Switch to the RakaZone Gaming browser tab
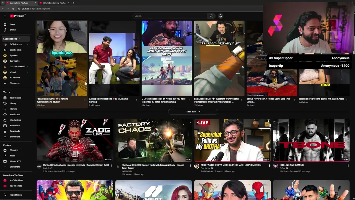This screenshot has height=200, width=355. click(x=55, y=3)
